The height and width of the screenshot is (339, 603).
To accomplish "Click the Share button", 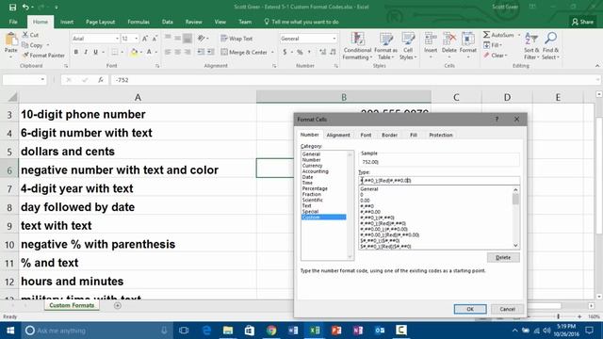I will (x=582, y=22).
